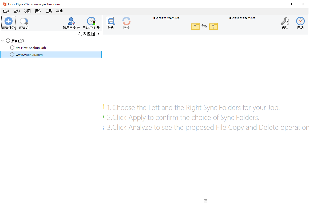Open the 工具 menu

48,11
